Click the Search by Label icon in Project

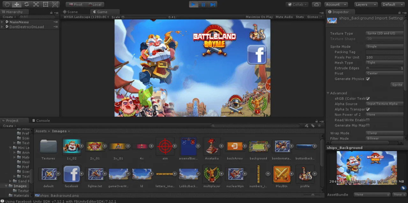coord(313,126)
